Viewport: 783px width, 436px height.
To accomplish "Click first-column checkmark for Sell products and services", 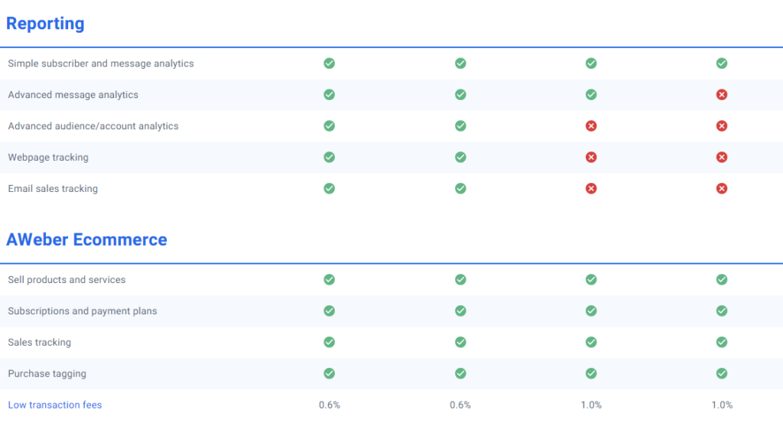I will click(x=329, y=280).
